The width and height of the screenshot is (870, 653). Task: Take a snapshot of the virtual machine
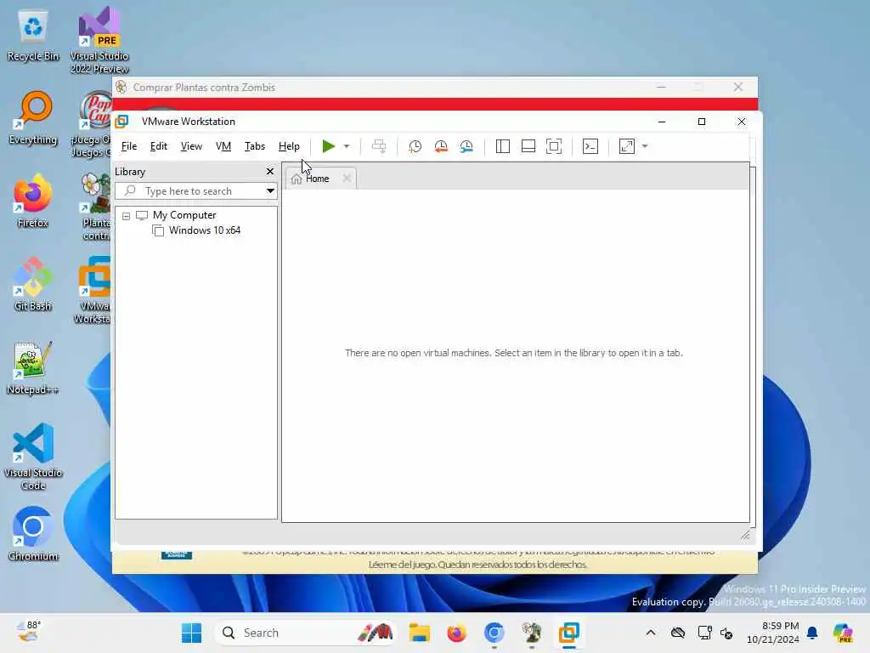pos(415,146)
